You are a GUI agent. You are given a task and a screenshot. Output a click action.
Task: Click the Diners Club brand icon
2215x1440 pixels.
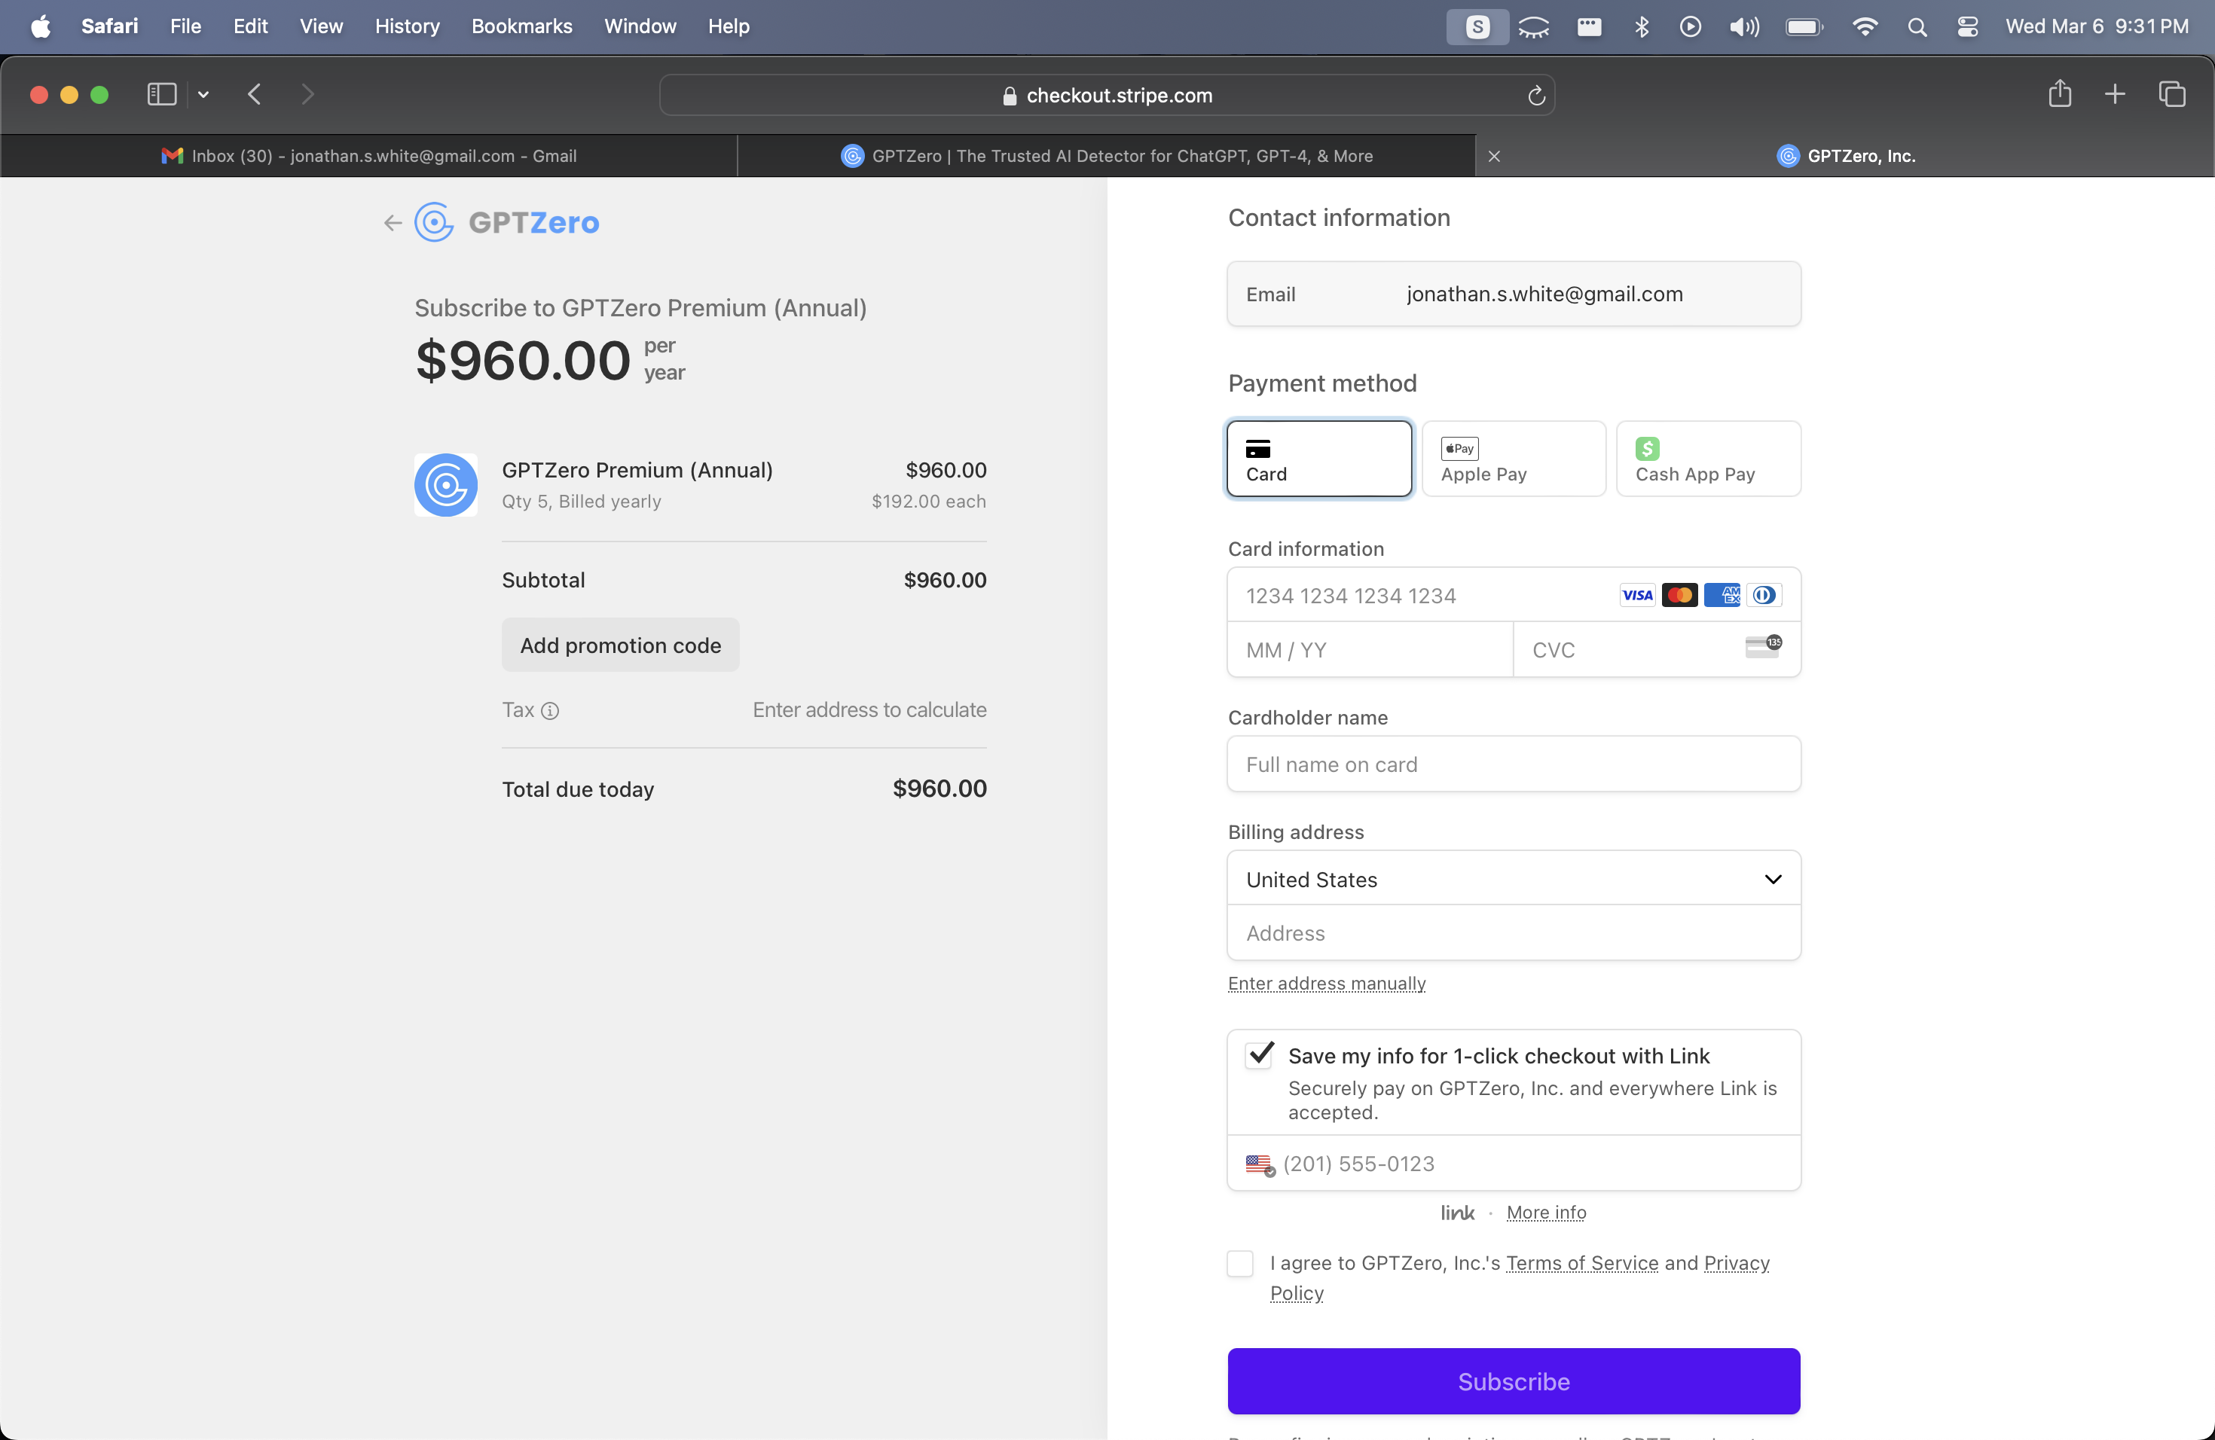[1764, 595]
